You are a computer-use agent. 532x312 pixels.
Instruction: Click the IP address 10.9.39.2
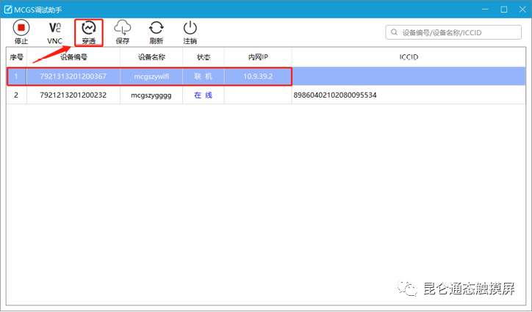[x=258, y=76]
